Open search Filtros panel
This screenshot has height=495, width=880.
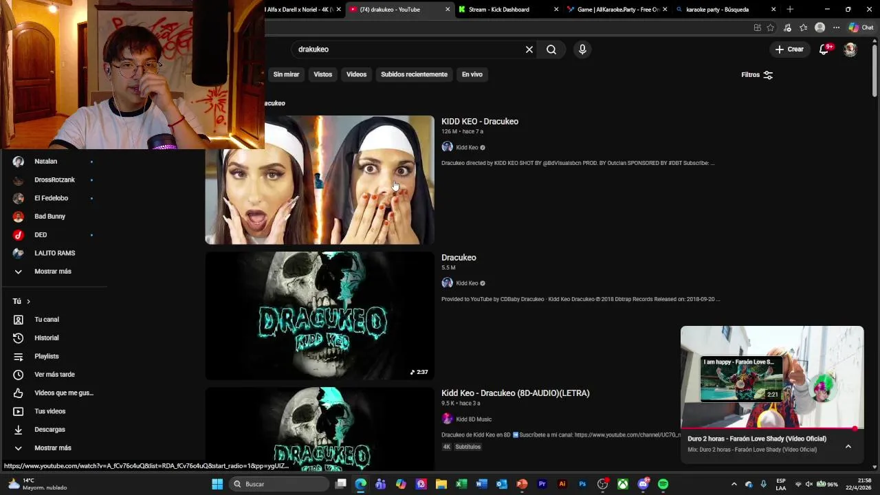pyautogui.click(x=757, y=75)
